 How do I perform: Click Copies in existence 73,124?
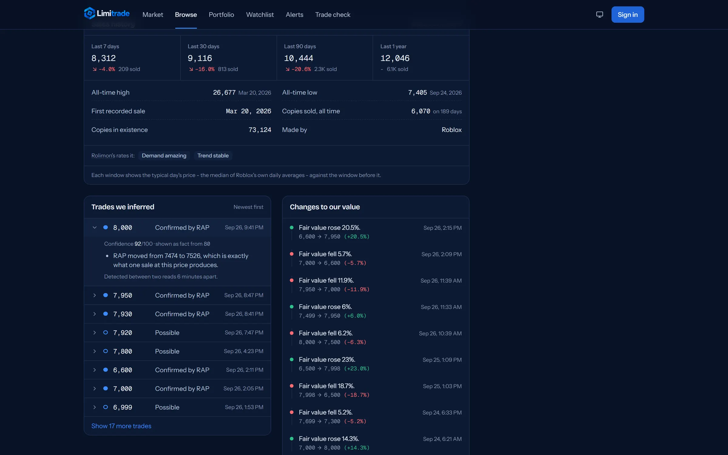tap(260, 130)
